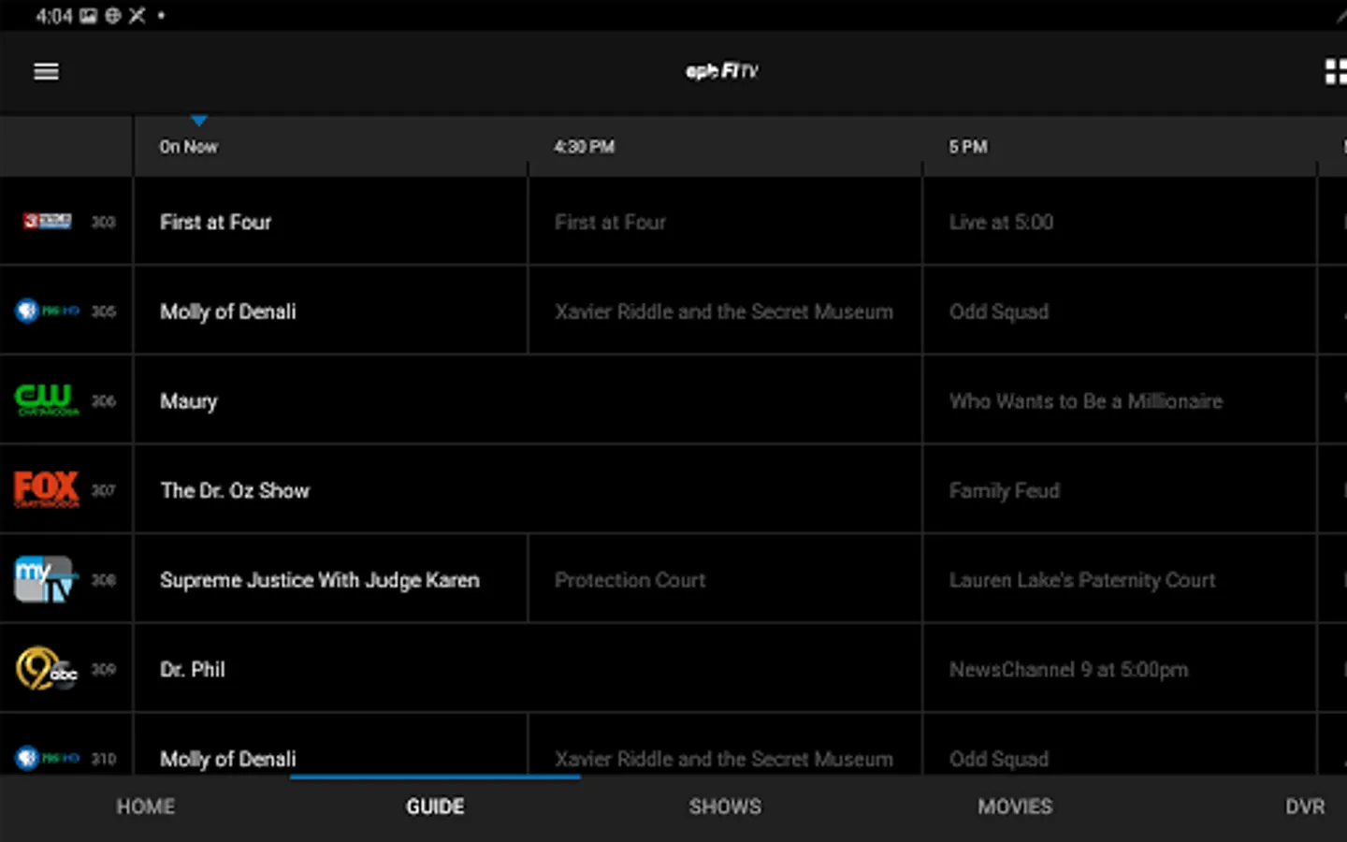Image resolution: width=1347 pixels, height=842 pixels.
Task: Select the CW channel 306 logo
Action: pyautogui.click(x=47, y=400)
